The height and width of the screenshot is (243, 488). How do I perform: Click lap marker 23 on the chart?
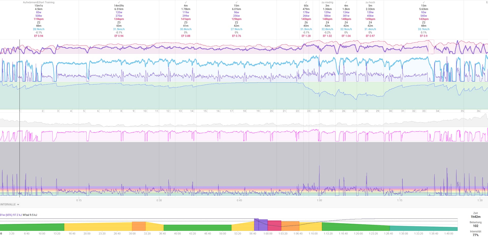(308, 111)
